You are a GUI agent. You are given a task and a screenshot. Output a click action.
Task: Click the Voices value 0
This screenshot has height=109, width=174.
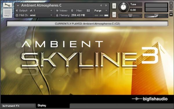(x=72, y=11)
